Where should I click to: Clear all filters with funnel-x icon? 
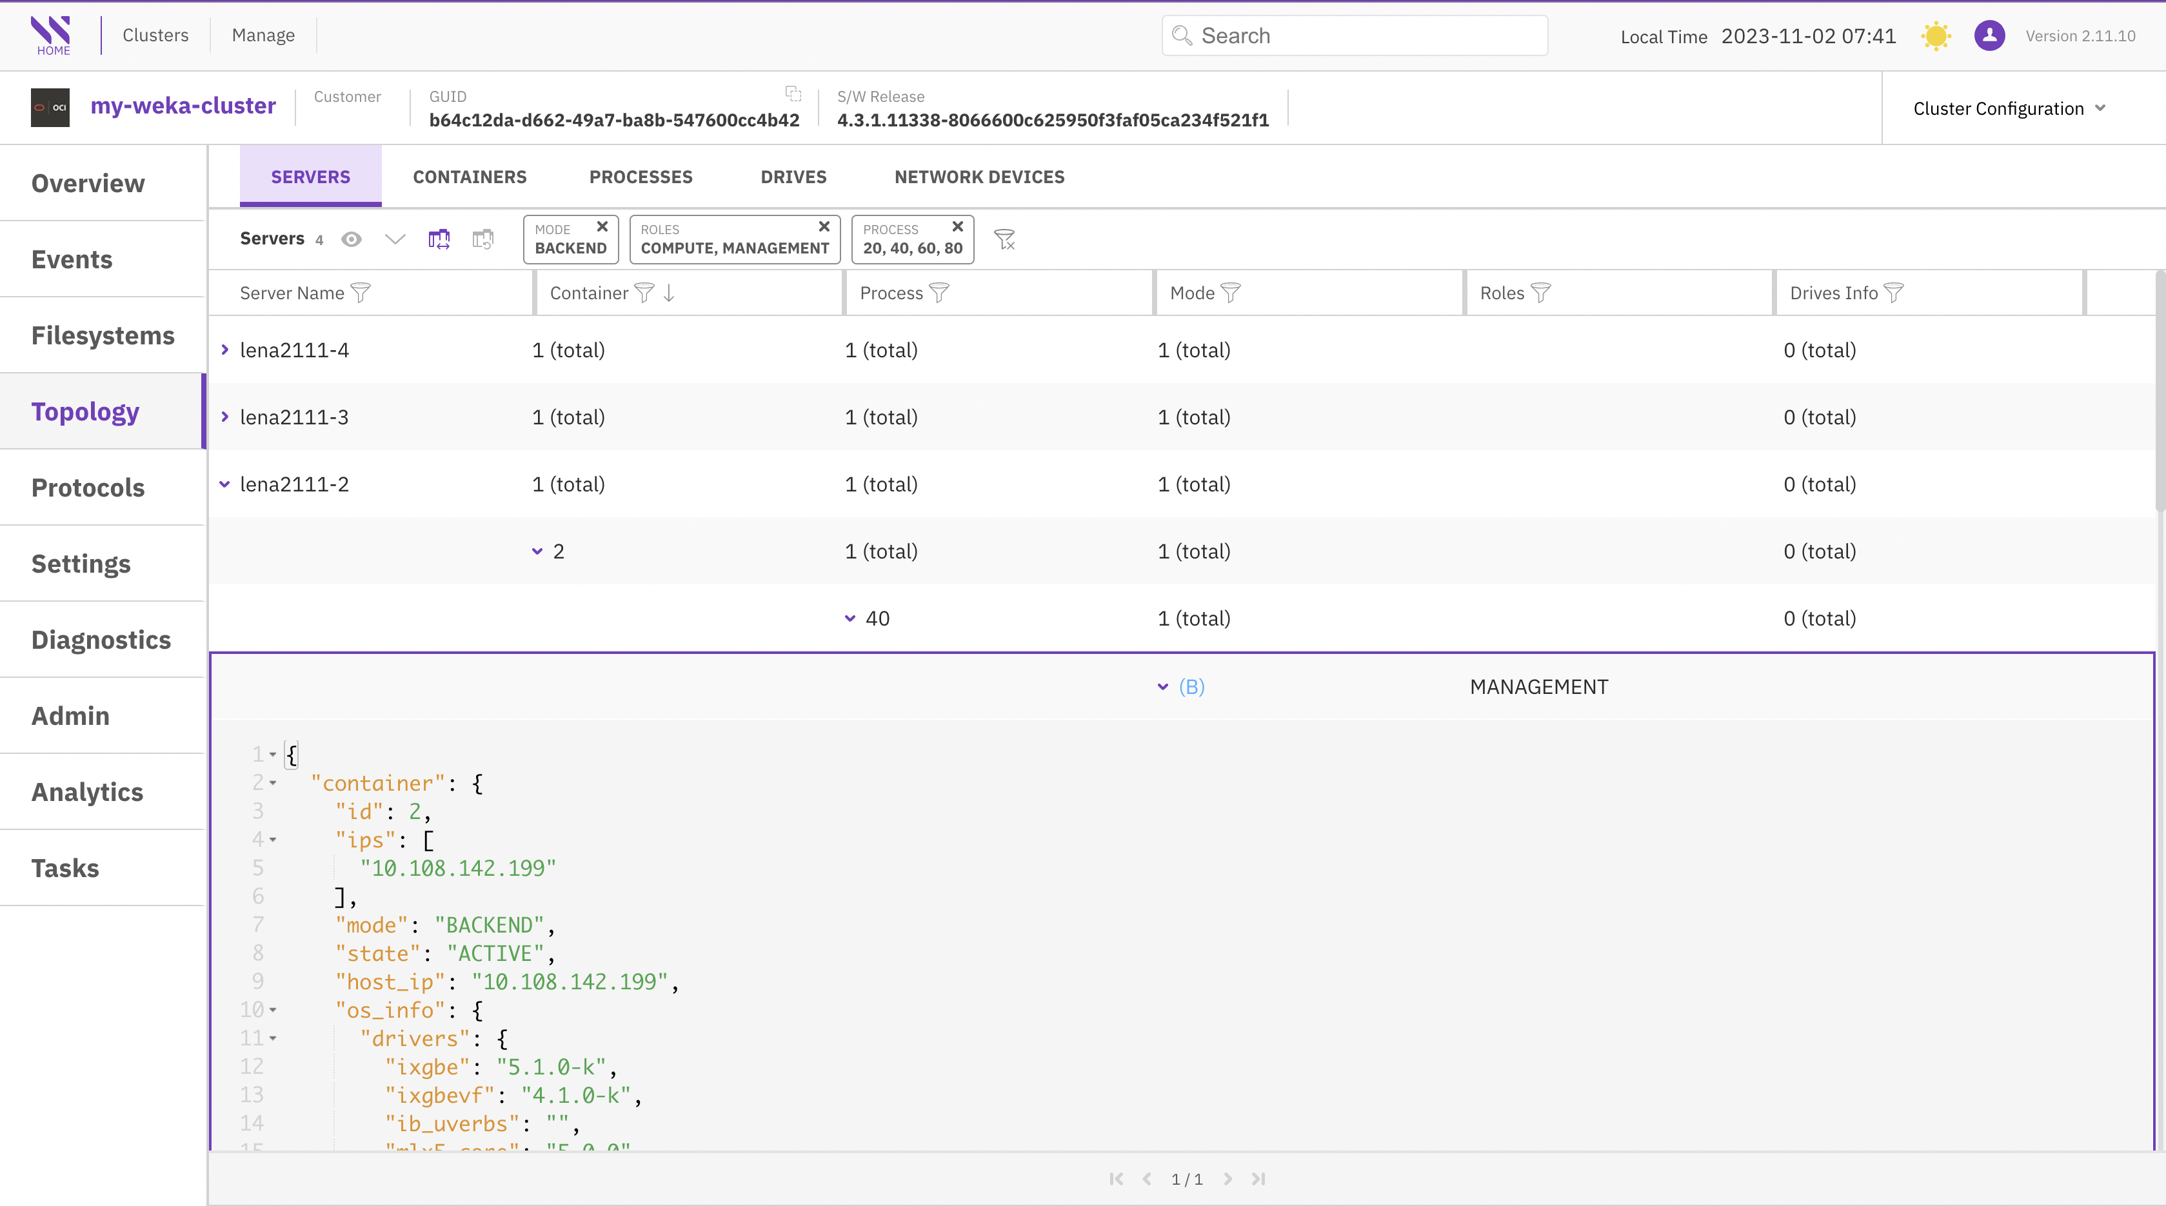tap(1005, 239)
